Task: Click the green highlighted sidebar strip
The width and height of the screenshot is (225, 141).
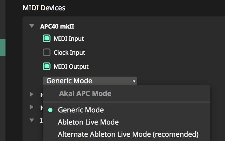Action: click(x=2, y=47)
